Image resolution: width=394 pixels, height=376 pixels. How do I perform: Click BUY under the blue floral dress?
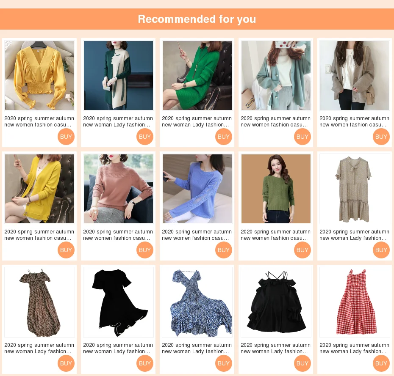(x=224, y=363)
